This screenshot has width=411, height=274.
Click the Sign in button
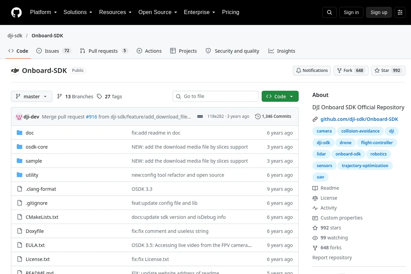click(x=351, y=12)
